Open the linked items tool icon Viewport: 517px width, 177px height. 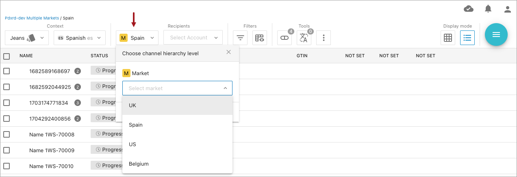[x=285, y=38]
